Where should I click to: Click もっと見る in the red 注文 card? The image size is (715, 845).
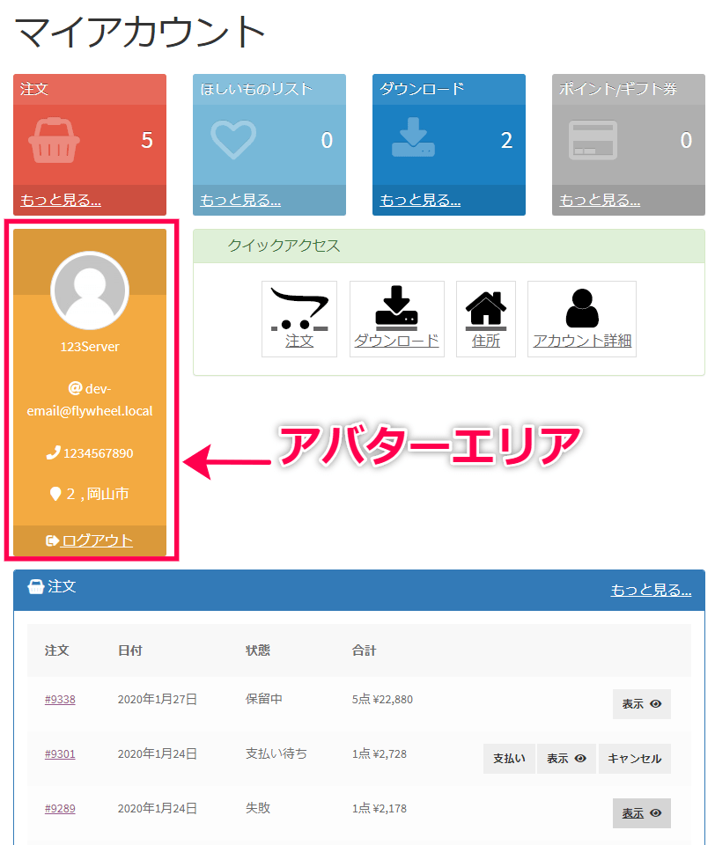point(61,200)
